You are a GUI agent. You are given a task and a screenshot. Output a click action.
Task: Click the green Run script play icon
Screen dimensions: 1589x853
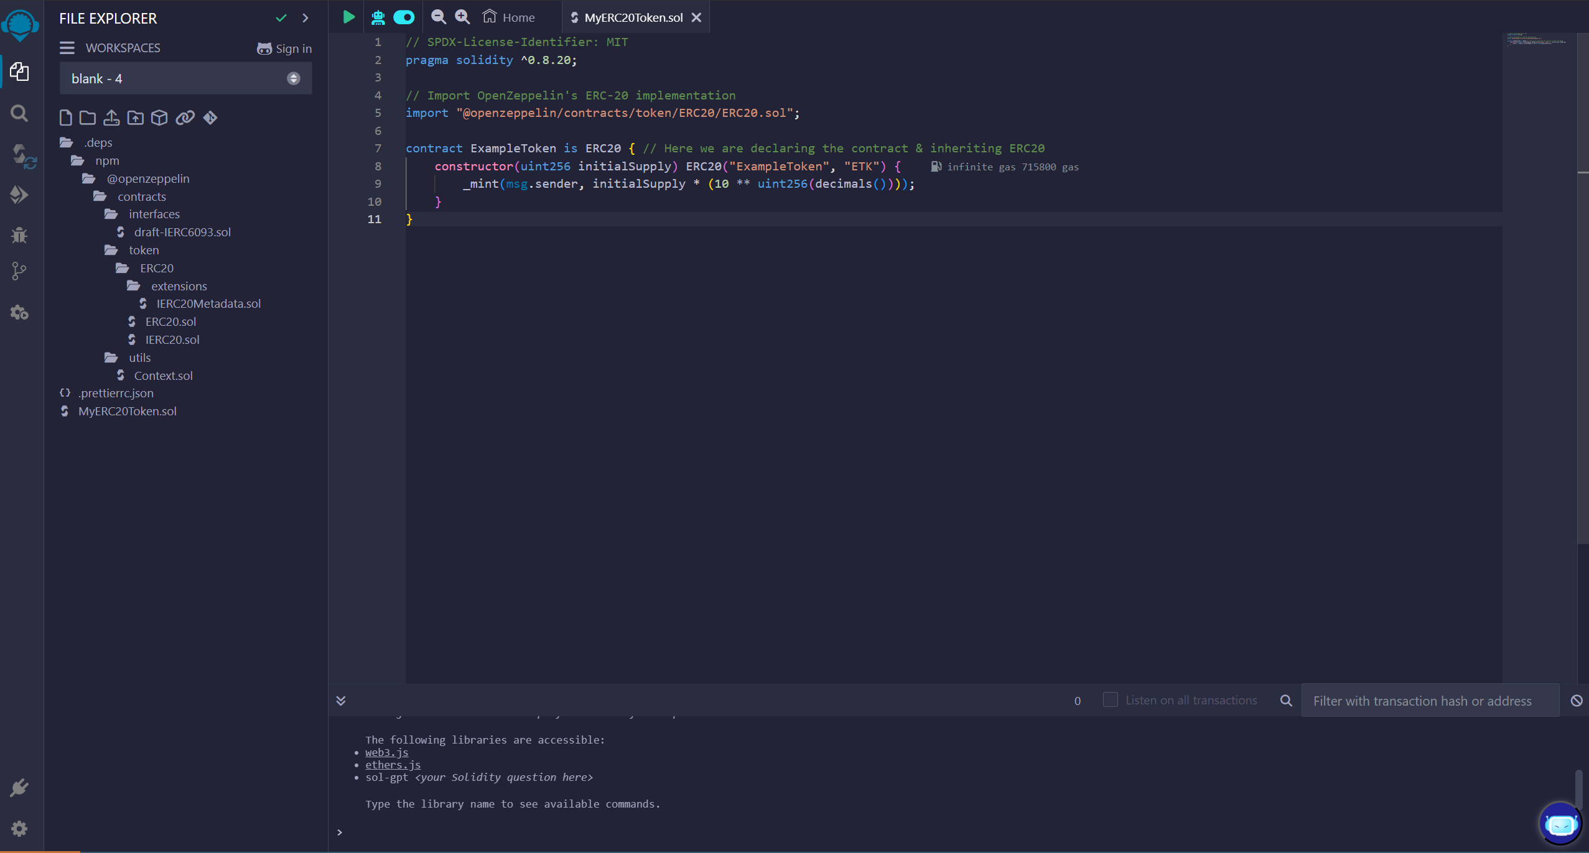(x=348, y=17)
